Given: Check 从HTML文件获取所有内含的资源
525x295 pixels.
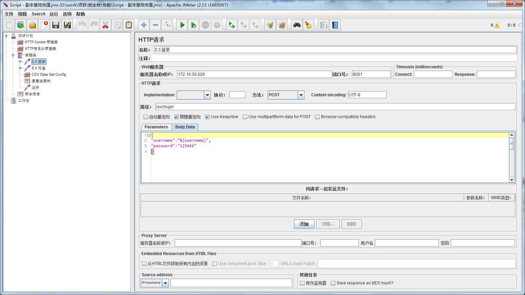Looking at the screenshot, I should [144, 264].
